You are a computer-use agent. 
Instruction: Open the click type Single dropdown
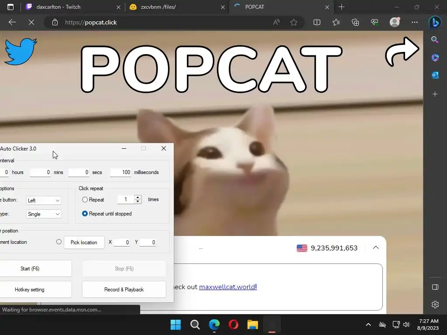coord(43,214)
